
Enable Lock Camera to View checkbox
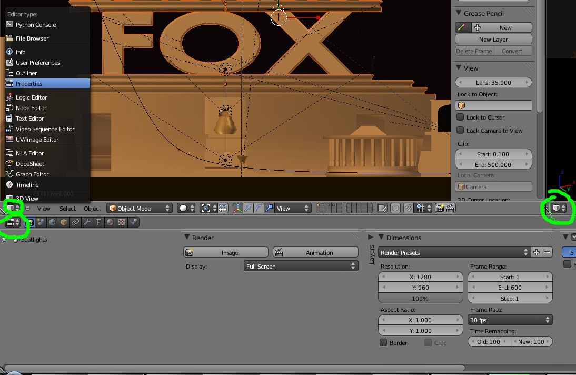[460, 131]
